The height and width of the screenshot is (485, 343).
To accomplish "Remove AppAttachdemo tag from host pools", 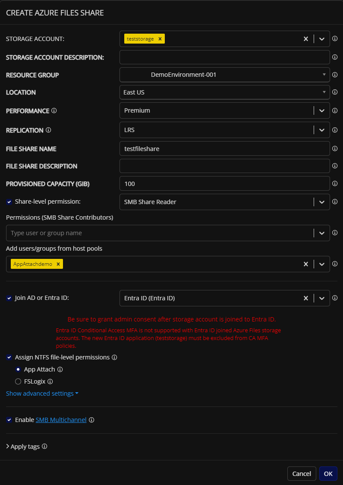I will [58, 264].
